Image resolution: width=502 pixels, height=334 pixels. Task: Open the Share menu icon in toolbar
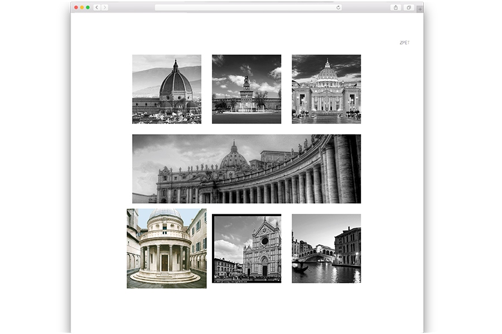pyautogui.click(x=396, y=7)
